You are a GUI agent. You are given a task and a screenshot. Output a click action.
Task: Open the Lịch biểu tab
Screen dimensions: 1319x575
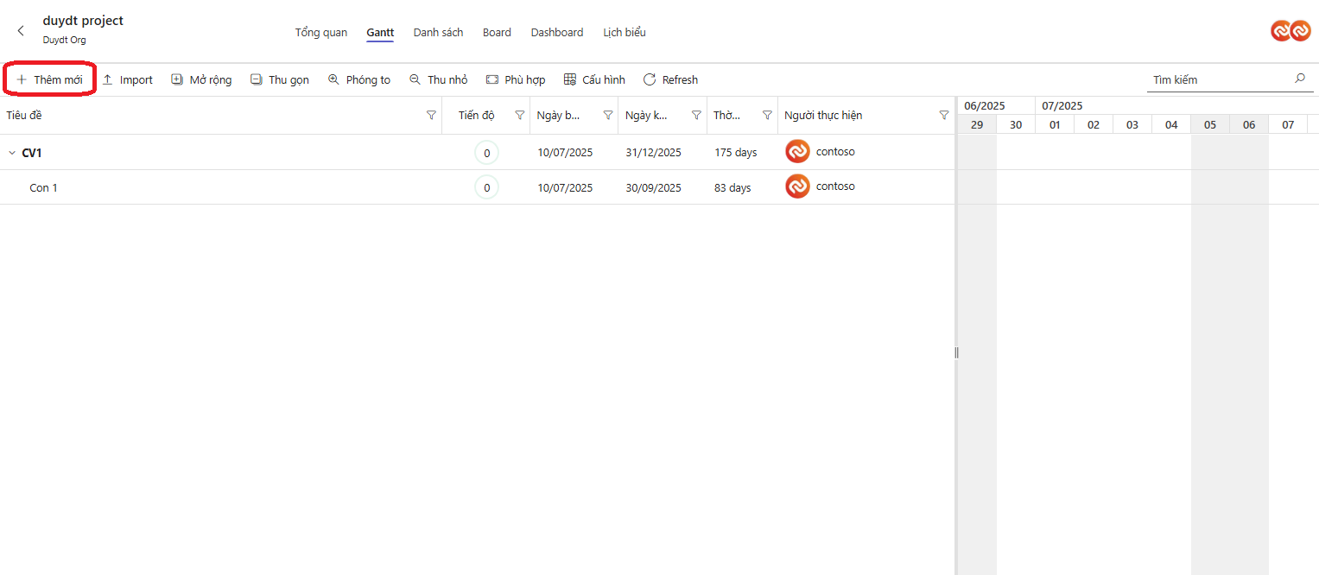pos(624,33)
